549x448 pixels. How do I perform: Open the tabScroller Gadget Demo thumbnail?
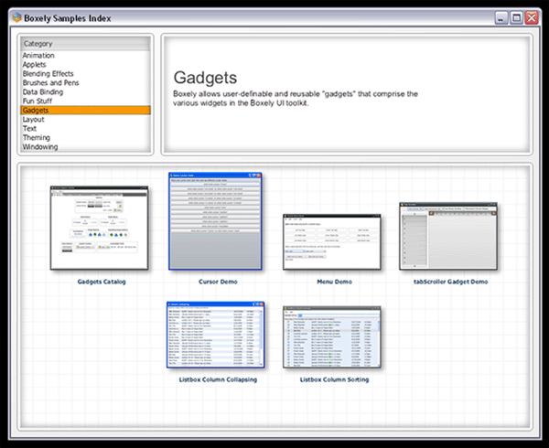coord(448,236)
